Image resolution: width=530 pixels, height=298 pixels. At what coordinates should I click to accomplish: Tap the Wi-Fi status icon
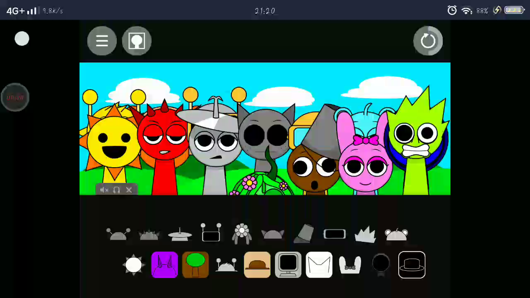tap(467, 11)
